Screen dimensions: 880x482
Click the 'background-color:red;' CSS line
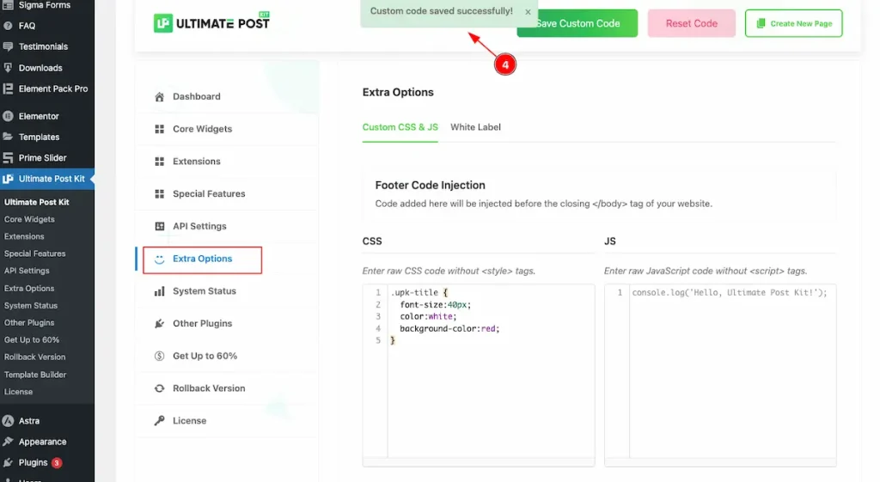click(x=449, y=329)
